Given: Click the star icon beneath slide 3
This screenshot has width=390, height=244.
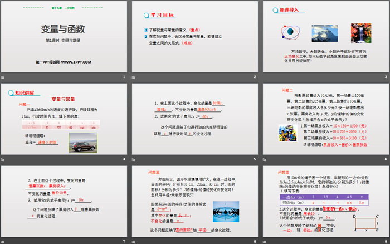Looking at the screenshot, I should (x=265, y=77).
